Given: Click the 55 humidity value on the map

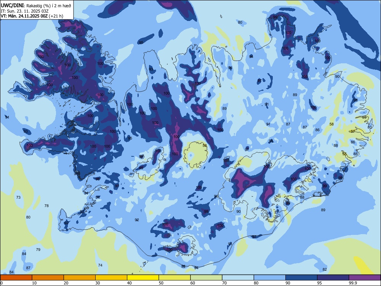Looking at the screenshot, I should click(344, 154).
